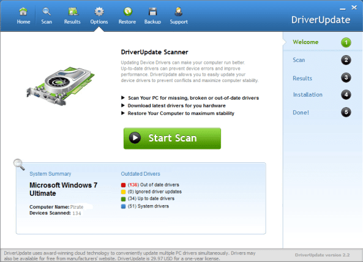This screenshot has height=262, width=363.
Task: Select the Options toolbar label
Action: 99,22
